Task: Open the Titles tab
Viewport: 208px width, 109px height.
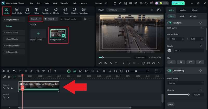Action: tap(36, 11)
